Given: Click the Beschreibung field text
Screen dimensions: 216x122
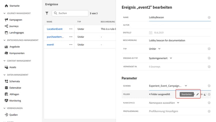Looking at the screenshot, I should pyautogui.click(x=167, y=40).
